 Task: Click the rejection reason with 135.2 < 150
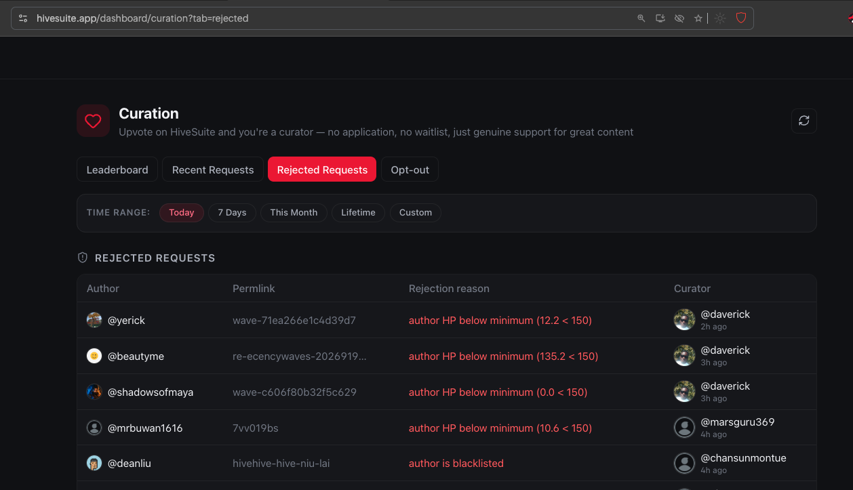pos(503,356)
